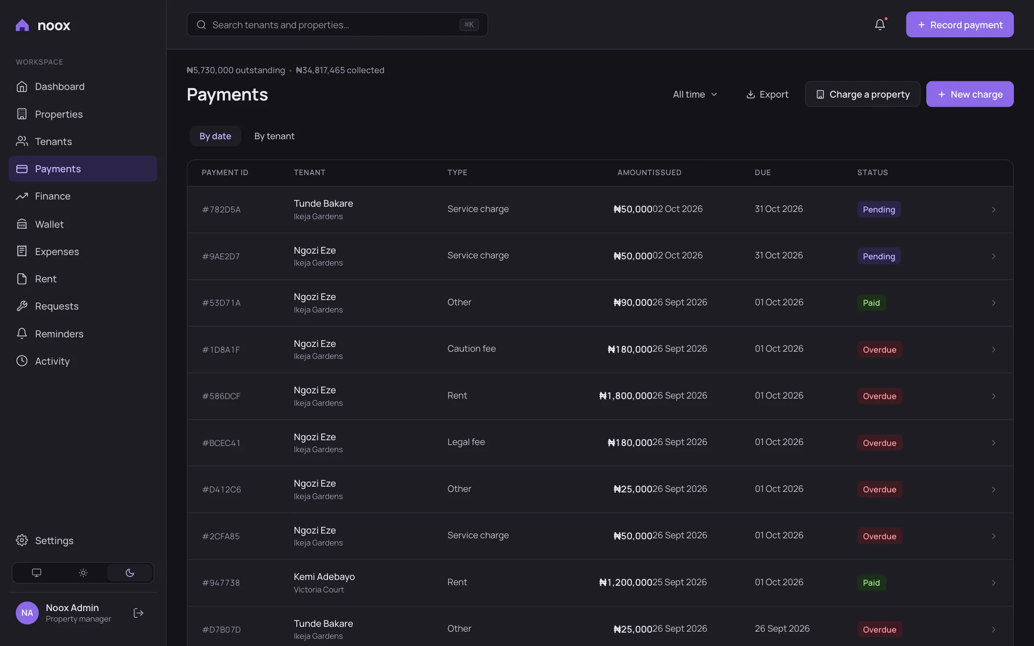Open row #53D71A chevron arrow

tap(994, 303)
